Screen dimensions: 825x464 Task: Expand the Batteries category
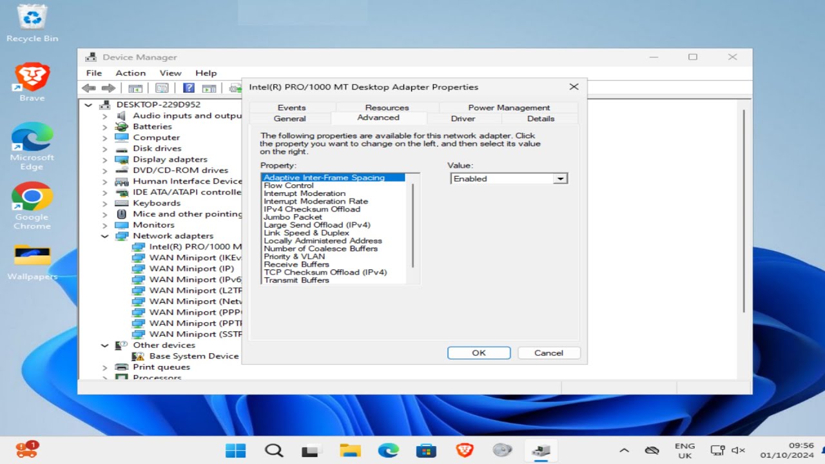tap(105, 126)
